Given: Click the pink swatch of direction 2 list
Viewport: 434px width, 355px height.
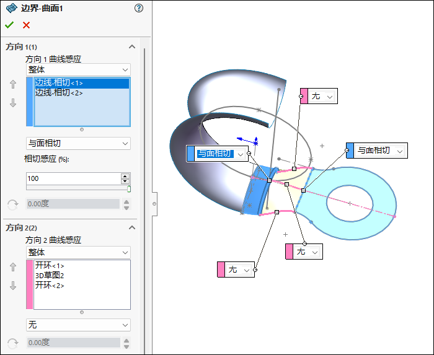Looking at the screenshot, I should tap(29, 284).
